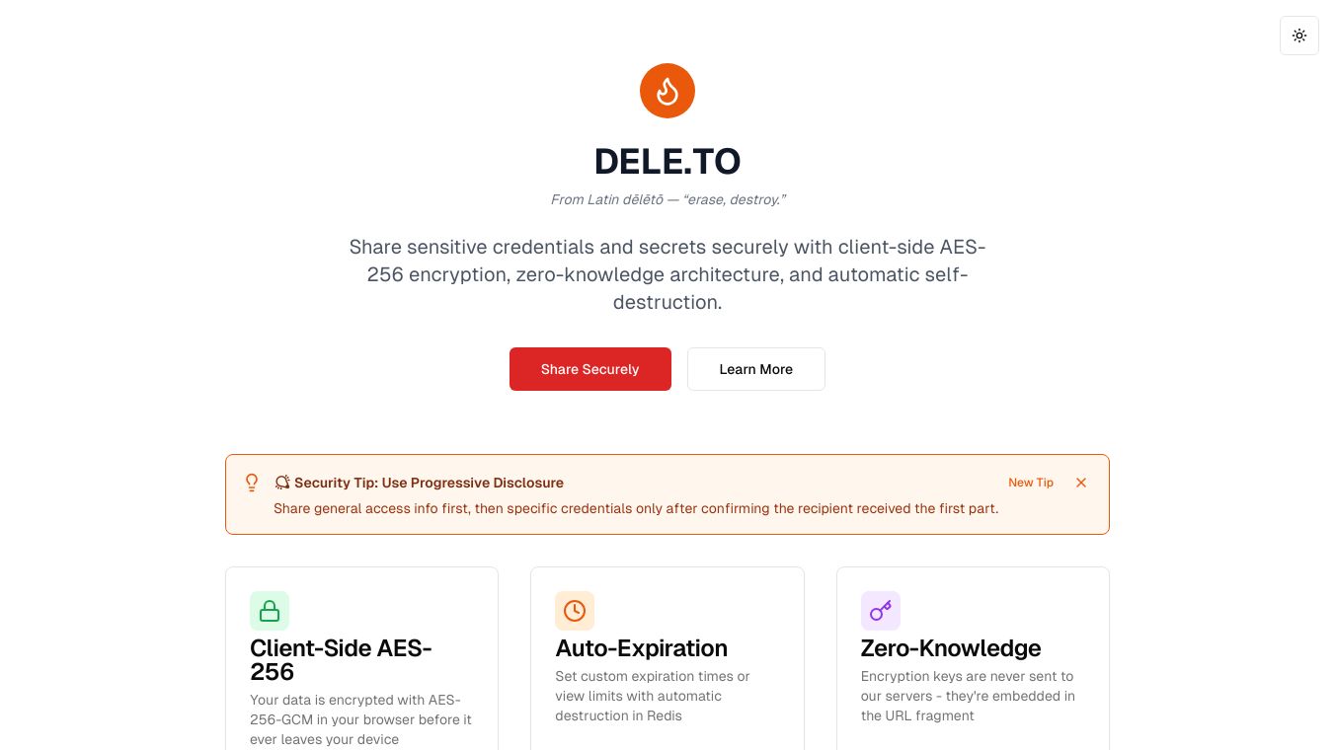Image resolution: width=1335 pixels, height=750 pixels.
Task: Open the Learn More button
Action: tap(755, 369)
